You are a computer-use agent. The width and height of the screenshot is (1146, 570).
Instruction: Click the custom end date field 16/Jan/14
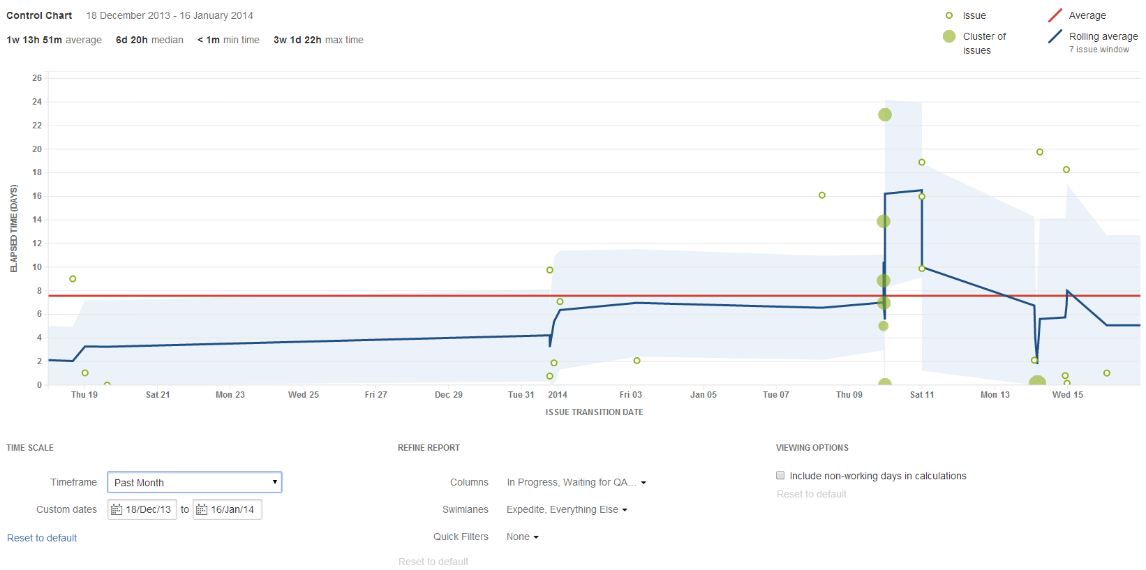(x=232, y=510)
